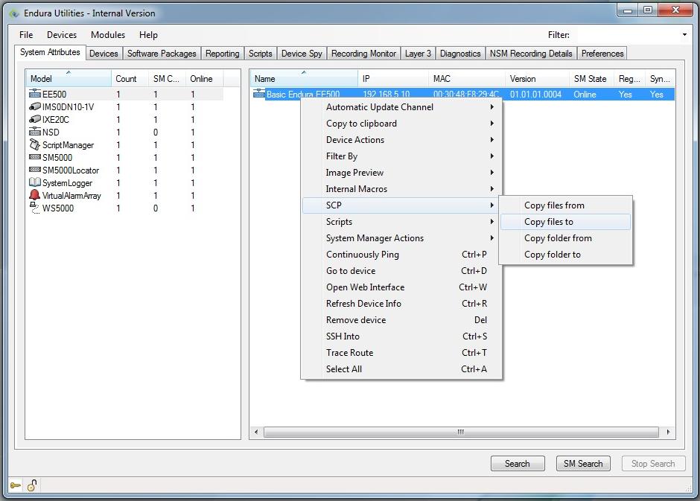
Task: Switch to Layer 3 tab
Action: (418, 54)
